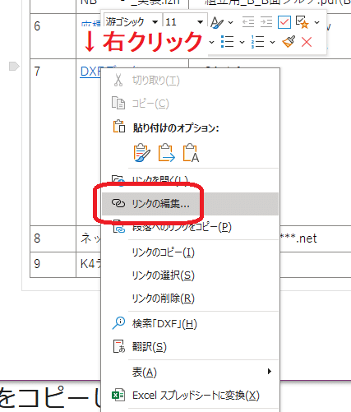The height and width of the screenshot is (412, 351).
Task: Paste with merge formatting option
Action: (x=166, y=153)
